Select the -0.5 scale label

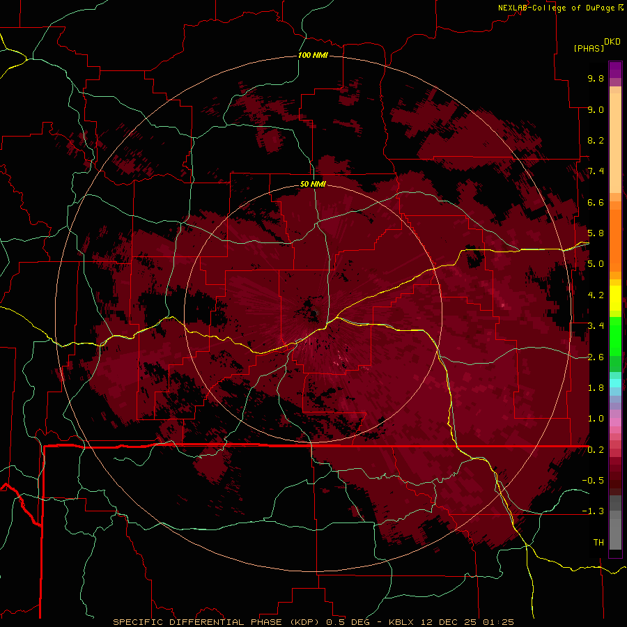pyautogui.click(x=593, y=481)
